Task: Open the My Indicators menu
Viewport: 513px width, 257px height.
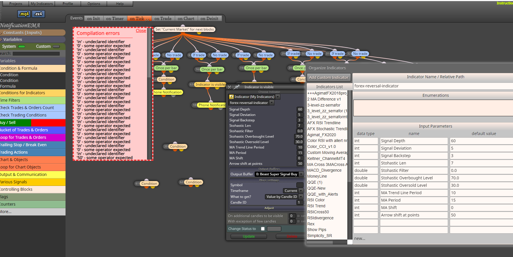Action: pyautogui.click(x=42, y=4)
